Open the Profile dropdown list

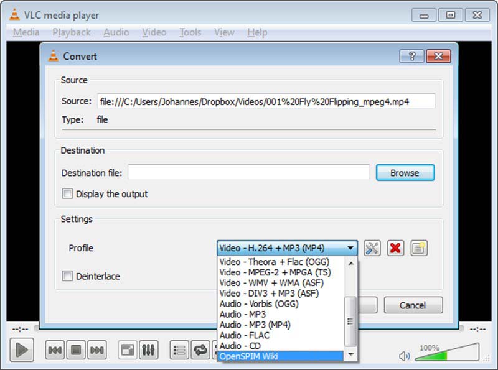(x=349, y=247)
